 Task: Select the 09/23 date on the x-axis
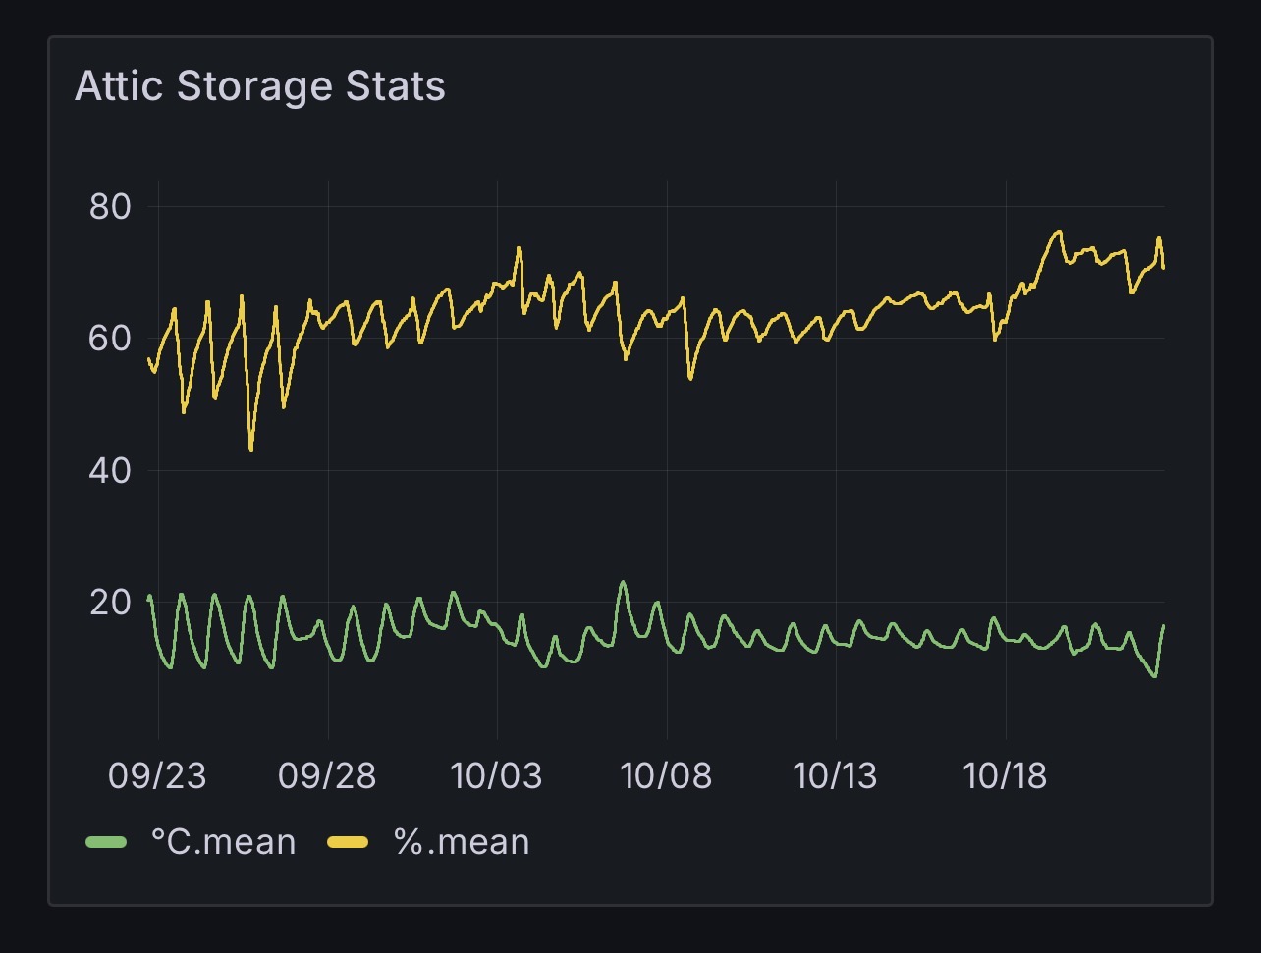(x=157, y=775)
